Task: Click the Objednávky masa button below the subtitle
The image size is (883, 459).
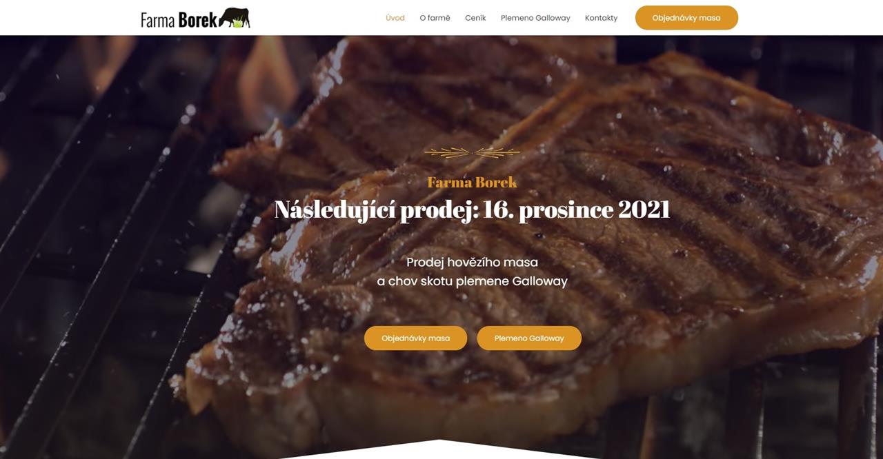Action: 415,338
